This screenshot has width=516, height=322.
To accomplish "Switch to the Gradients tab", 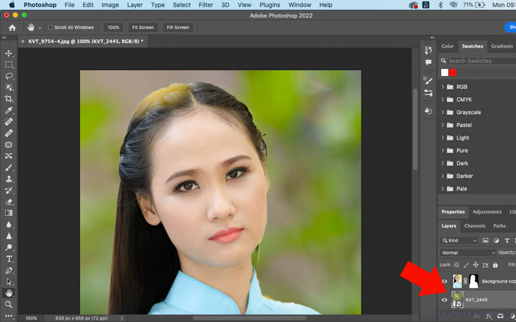I will (502, 46).
